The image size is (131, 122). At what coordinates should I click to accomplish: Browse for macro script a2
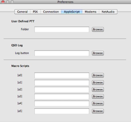coord(98,90)
